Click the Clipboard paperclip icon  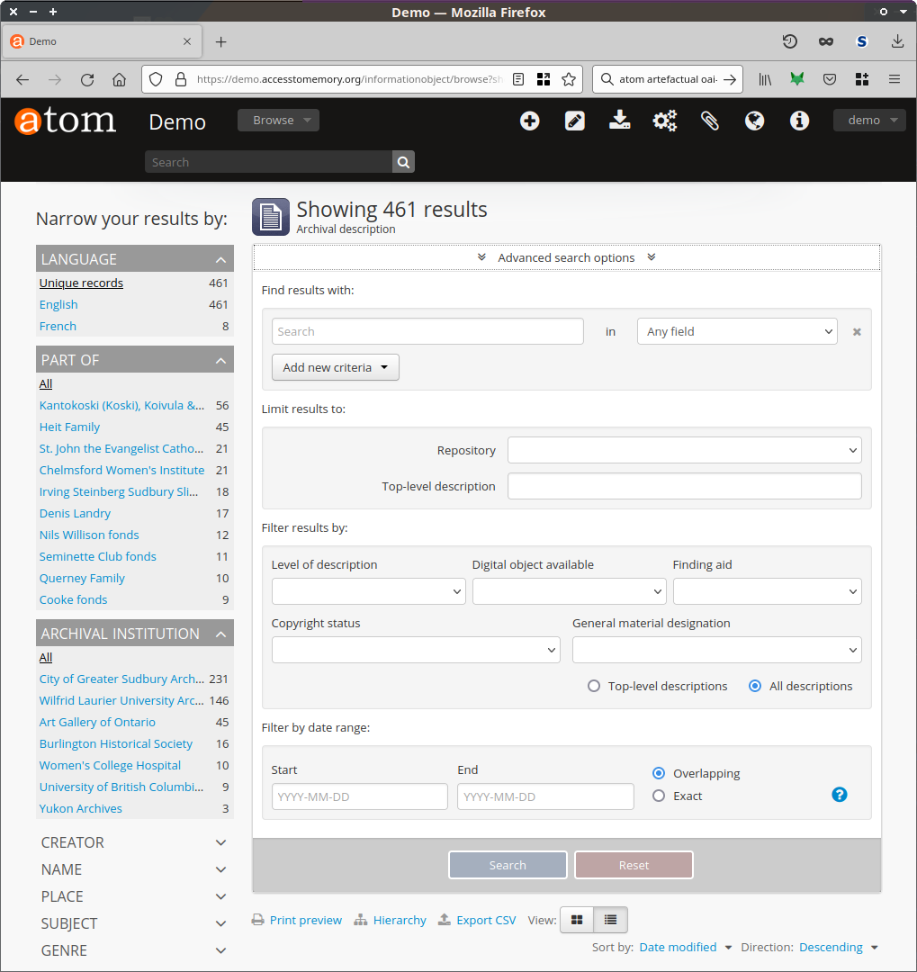710,121
